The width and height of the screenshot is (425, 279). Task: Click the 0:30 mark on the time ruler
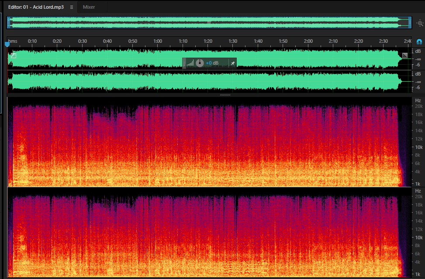click(x=83, y=41)
